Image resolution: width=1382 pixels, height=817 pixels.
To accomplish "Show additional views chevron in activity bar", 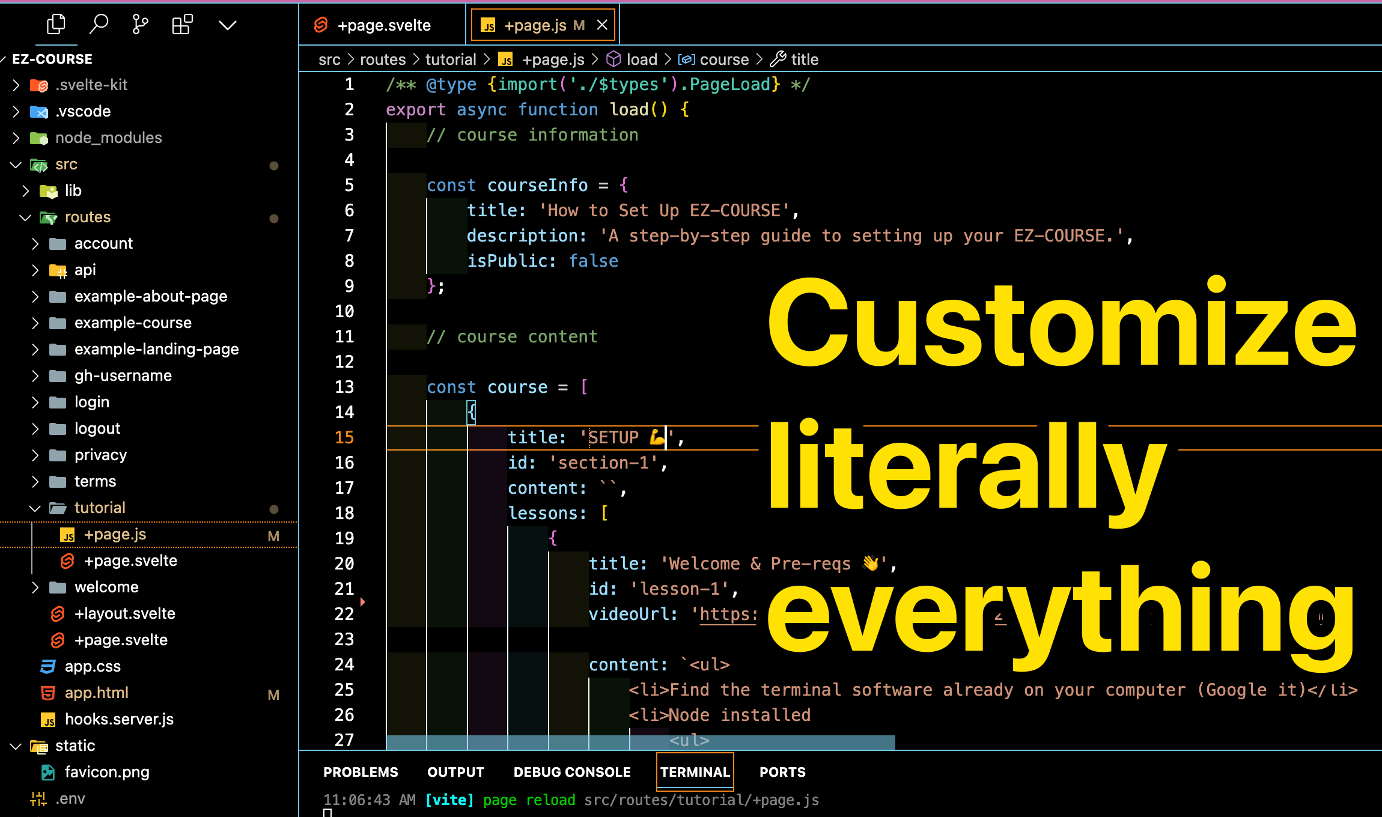I will [x=227, y=25].
